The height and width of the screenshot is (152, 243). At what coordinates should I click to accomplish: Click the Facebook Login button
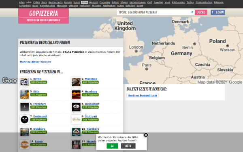tap(218, 12)
